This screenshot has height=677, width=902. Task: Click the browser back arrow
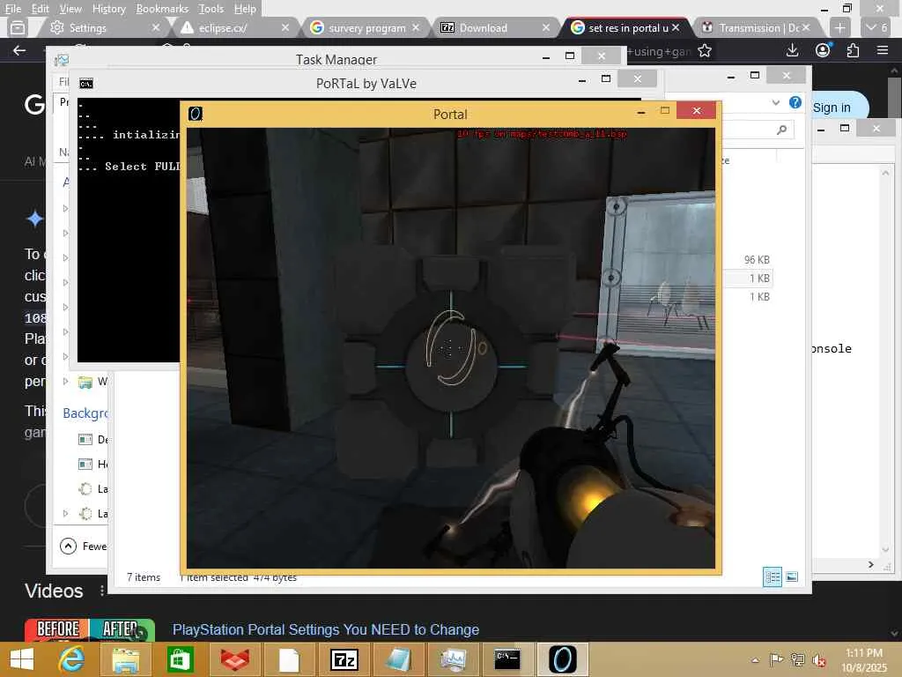click(x=19, y=50)
